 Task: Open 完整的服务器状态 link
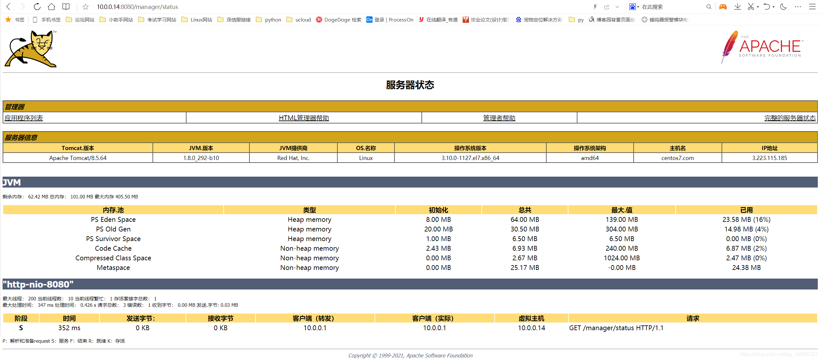pyautogui.click(x=790, y=118)
